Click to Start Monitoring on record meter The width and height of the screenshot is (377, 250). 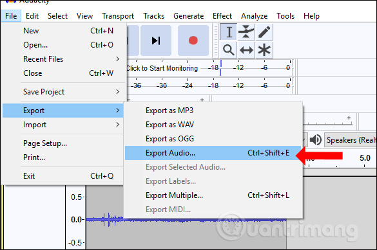tap(162, 68)
